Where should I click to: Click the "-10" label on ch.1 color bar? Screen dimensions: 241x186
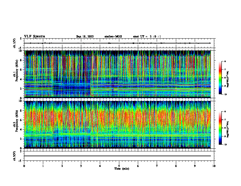pos(225,95)
